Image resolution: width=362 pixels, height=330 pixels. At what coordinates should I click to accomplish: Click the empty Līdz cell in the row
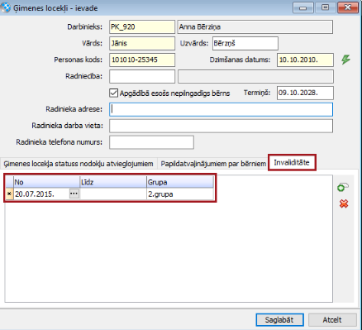[x=113, y=194]
